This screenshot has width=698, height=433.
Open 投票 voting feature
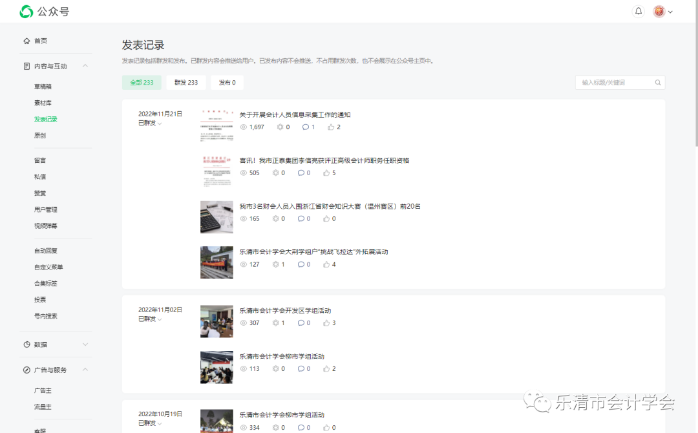(39, 299)
